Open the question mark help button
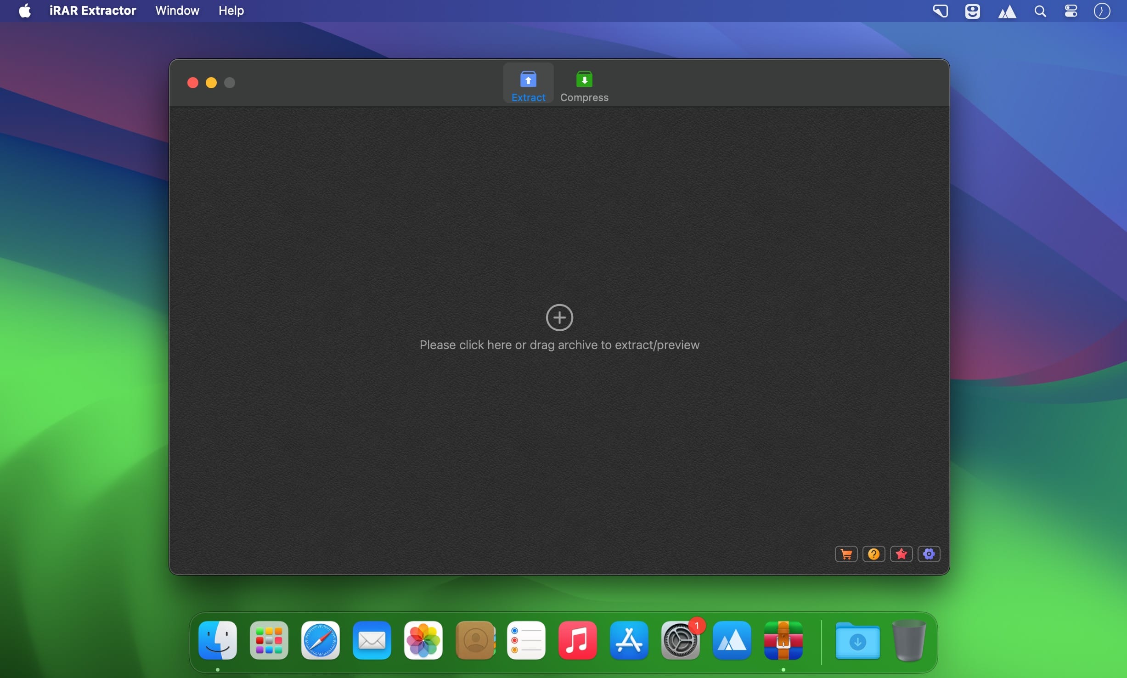The width and height of the screenshot is (1127, 678). coord(873,554)
